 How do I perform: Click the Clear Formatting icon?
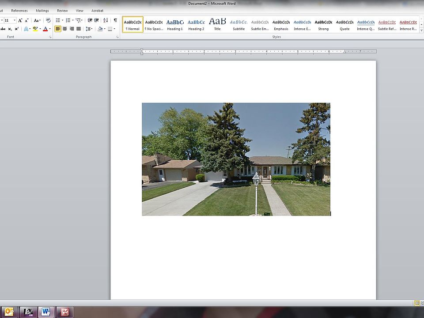click(48, 20)
